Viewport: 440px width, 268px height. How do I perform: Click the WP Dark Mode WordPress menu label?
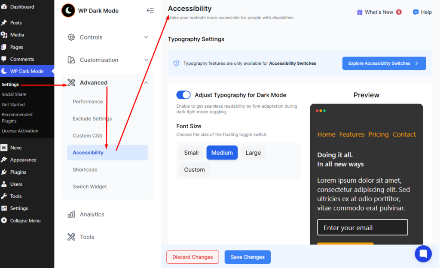point(27,71)
